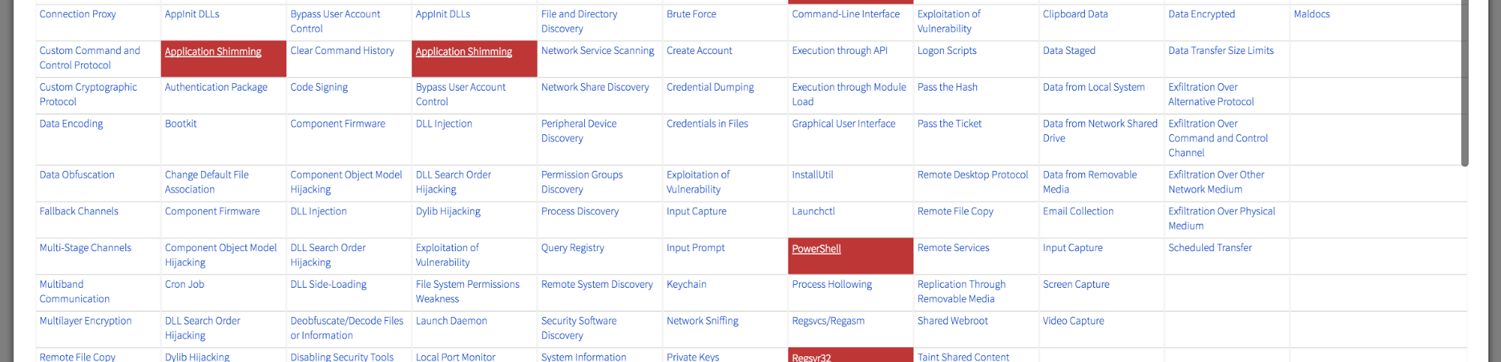Screen dimensions: 1501x362
Task: Open the Credential Dumping link
Action: coord(710,88)
